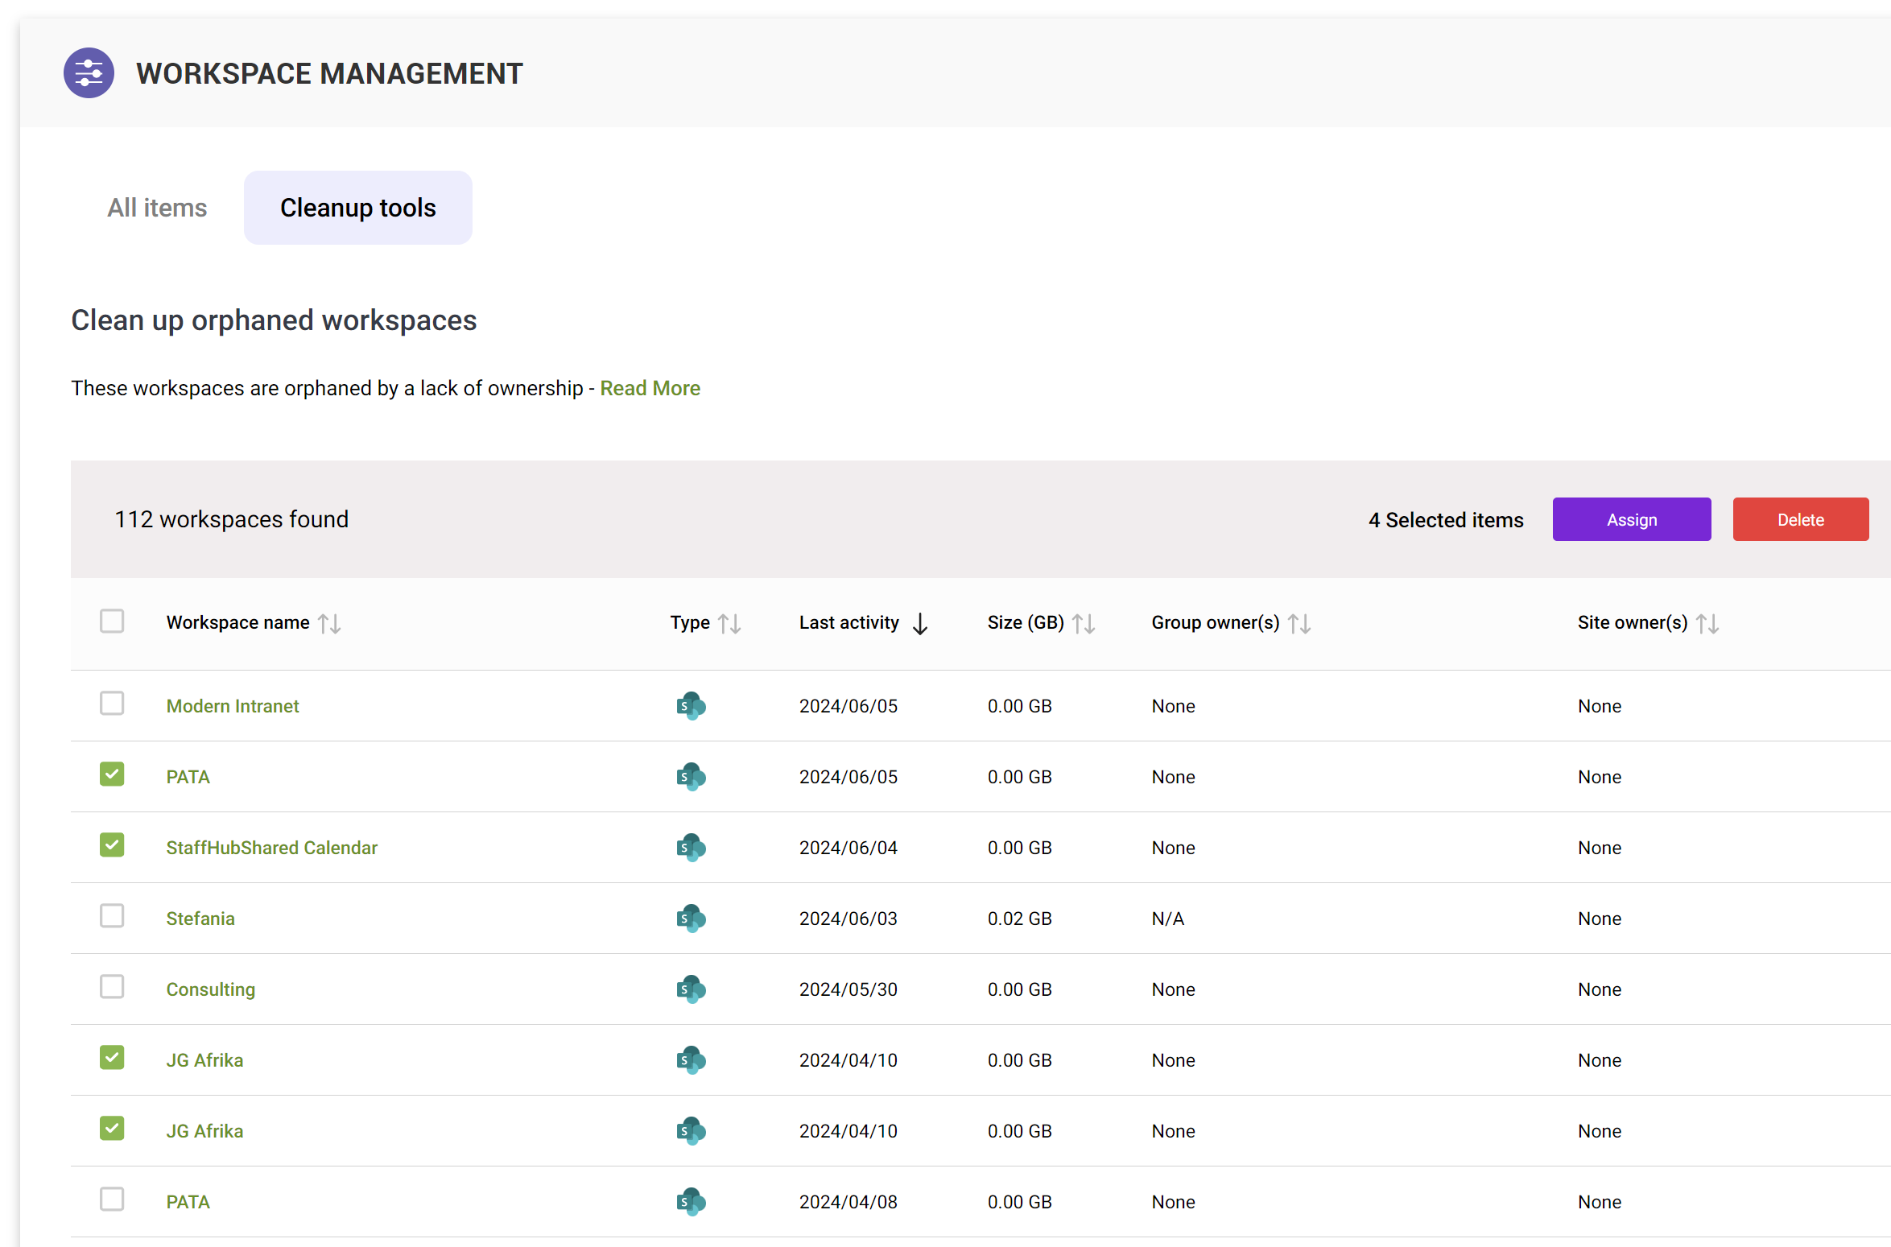Click the SharePoint type icon in Stefania row
The height and width of the screenshot is (1247, 1891).
point(691,919)
